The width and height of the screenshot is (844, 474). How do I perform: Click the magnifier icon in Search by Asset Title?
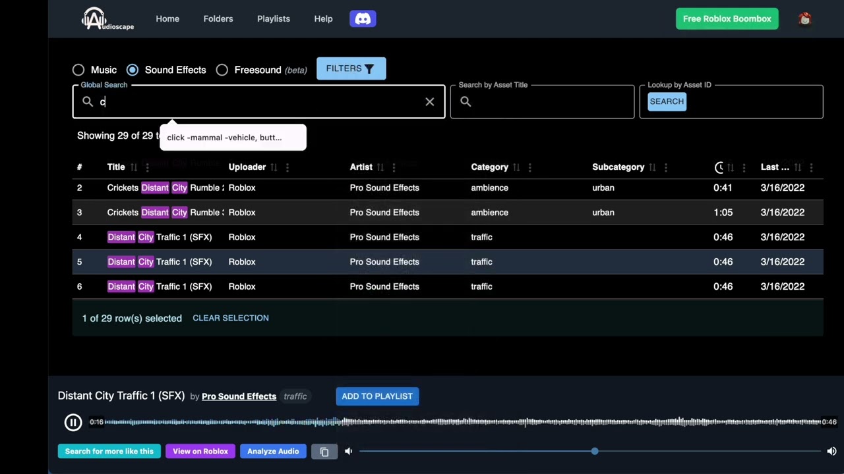466,101
